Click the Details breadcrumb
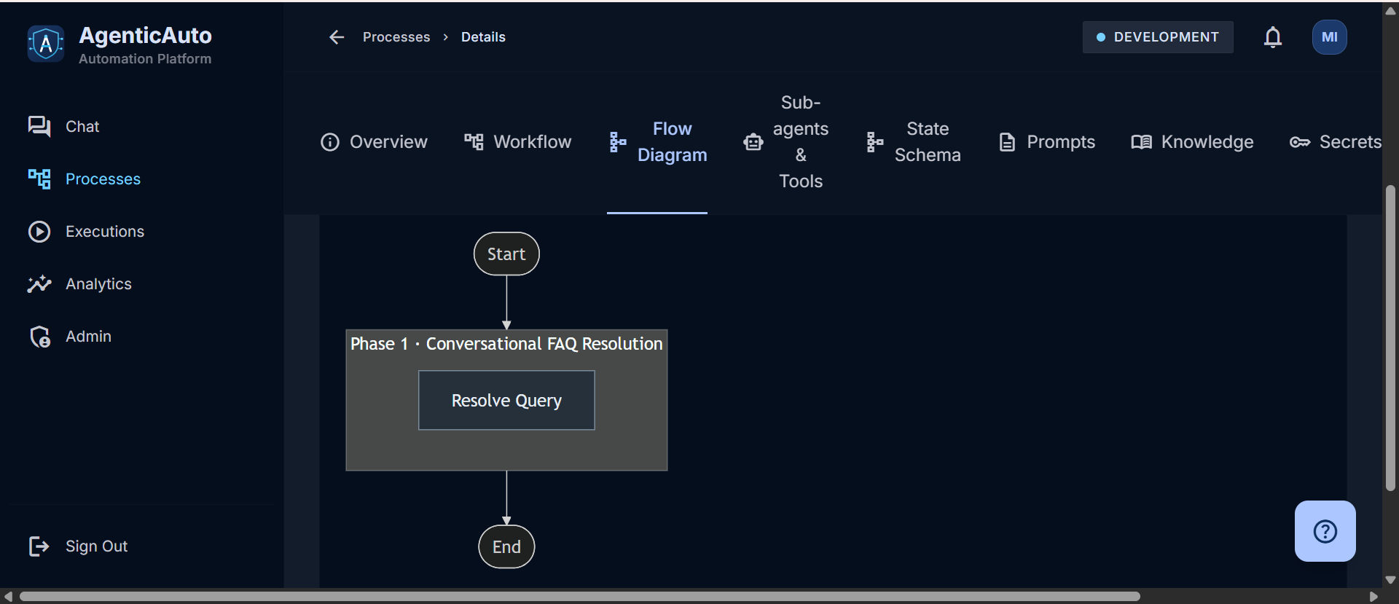Viewport: 1399px width, 604px height. tap(483, 37)
